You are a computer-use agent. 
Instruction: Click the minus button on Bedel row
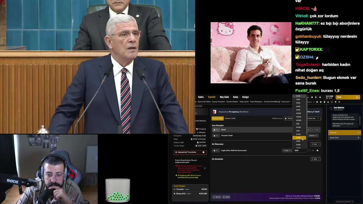point(313,130)
